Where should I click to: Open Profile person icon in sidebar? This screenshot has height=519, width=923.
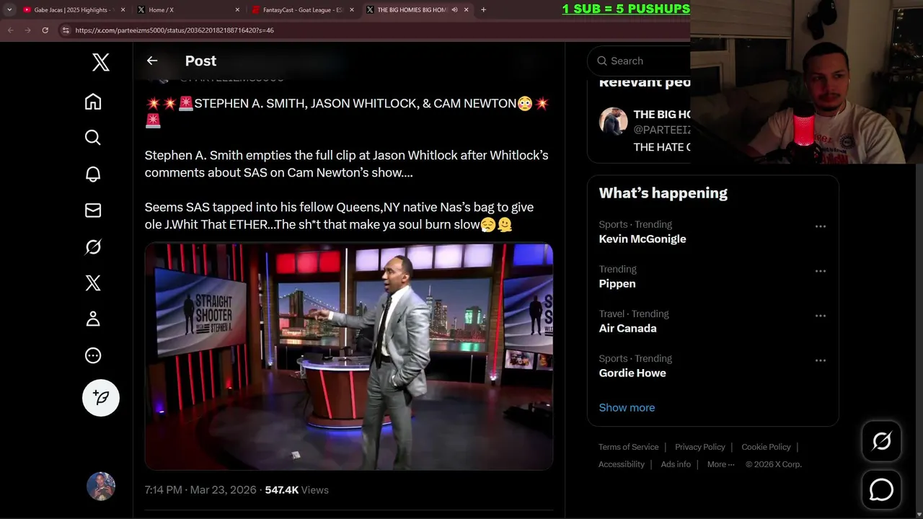pyautogui.click(x=93, y=319)
